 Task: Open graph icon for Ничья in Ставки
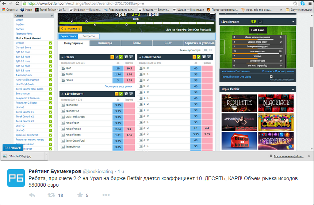(x=63, y=80)
